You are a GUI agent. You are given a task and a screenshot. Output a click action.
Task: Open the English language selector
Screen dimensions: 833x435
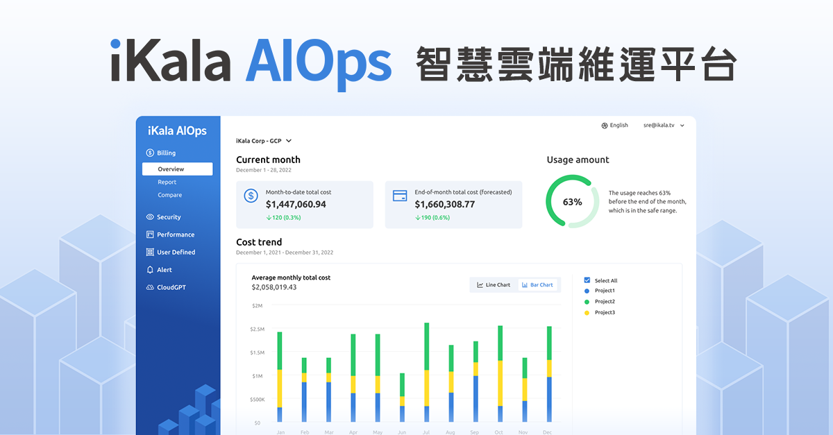pyautogui.click(x=616, y=125)
